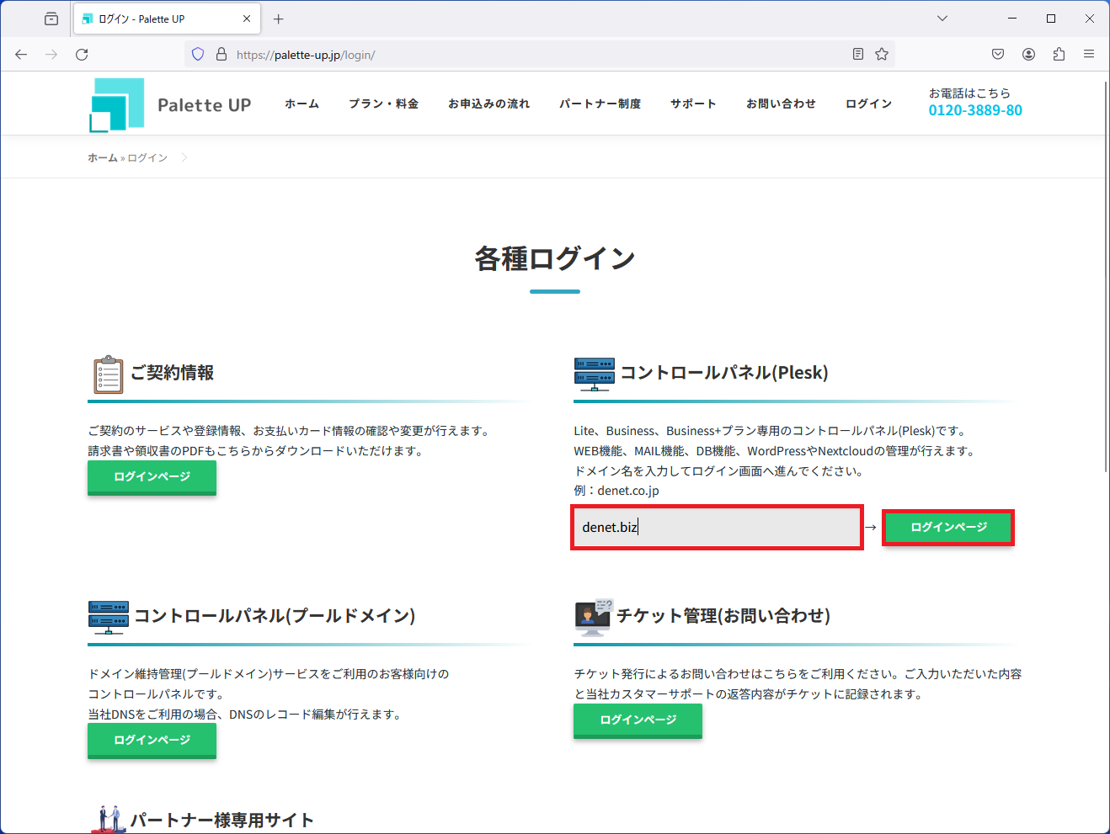1110x834 pixels.
Task: Minimize the Firefox window
Action: (1012, 19)
